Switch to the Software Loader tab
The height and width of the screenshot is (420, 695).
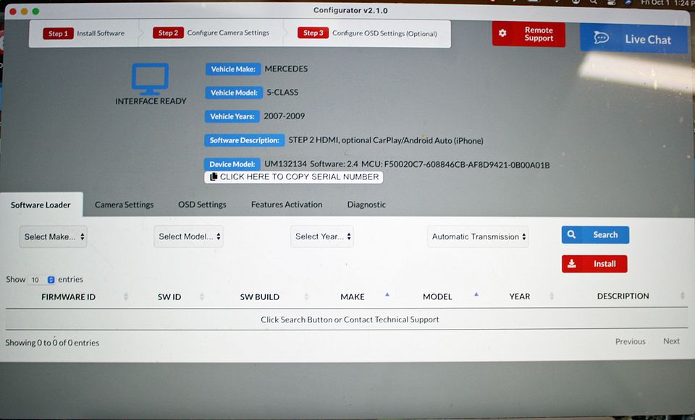pyautogui.click(x=41, y=205)
